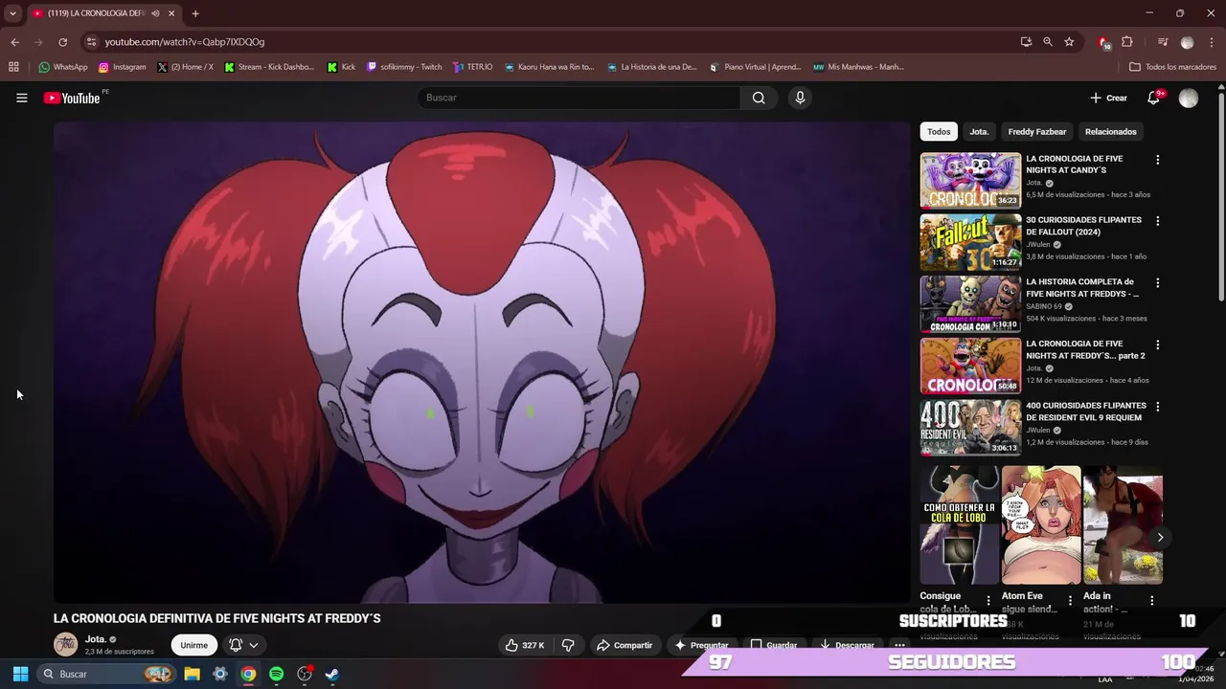Open subscription notification bell dropdown
The height and width of the screenshot is (689, 1226).
tap(243, 645)
